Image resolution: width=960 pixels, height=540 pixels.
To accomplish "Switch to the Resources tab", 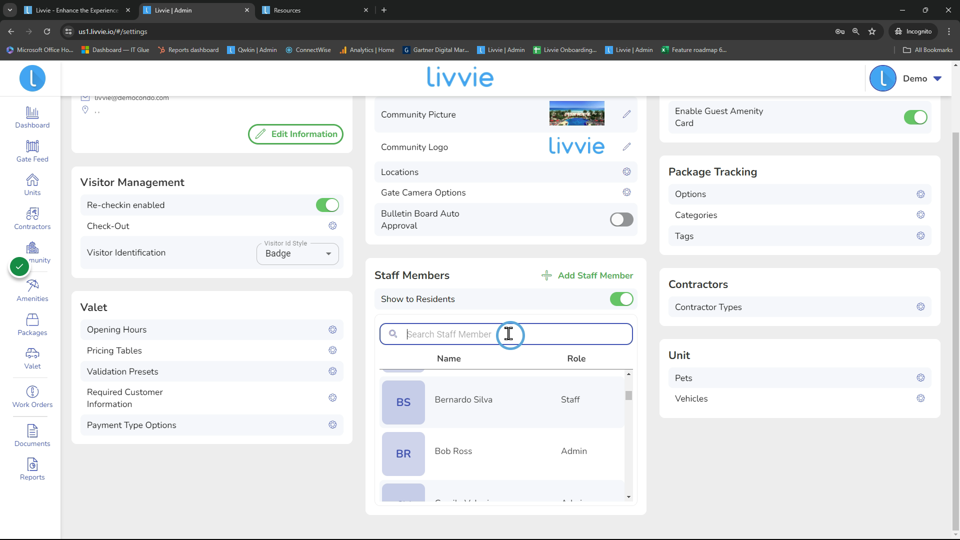I will [x=315, y=10].
